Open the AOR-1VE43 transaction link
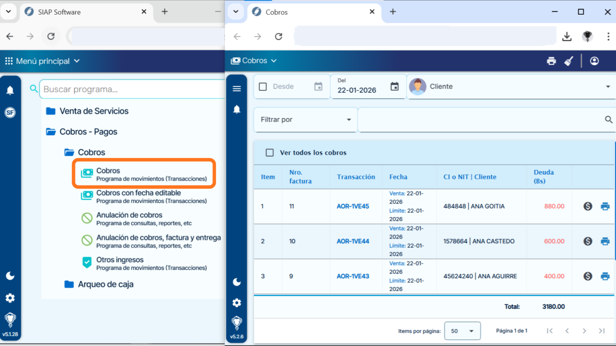 [x=353, y=276]
